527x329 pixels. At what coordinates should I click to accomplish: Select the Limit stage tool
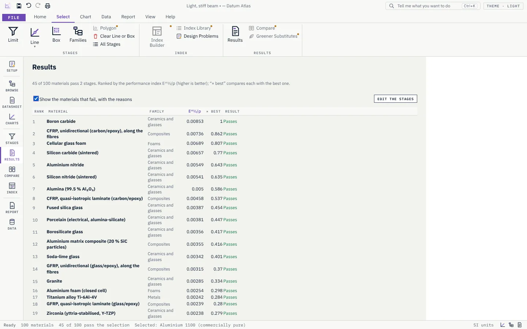click(x=13, y=35)
